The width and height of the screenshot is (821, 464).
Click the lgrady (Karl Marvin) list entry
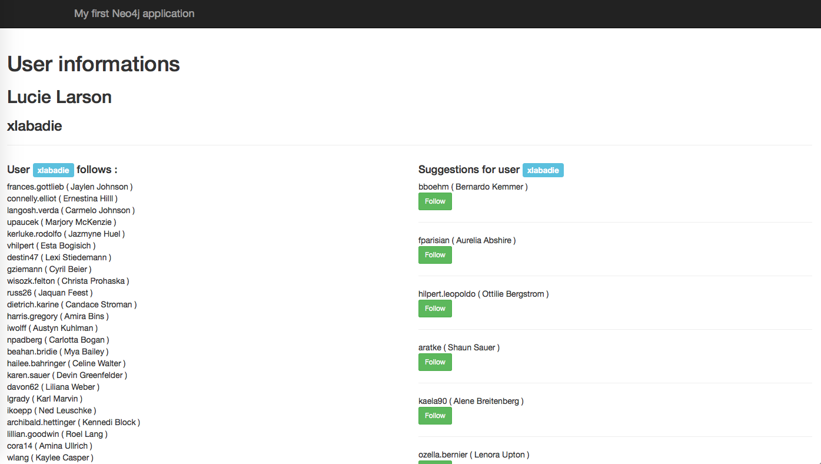pos(44,399)
